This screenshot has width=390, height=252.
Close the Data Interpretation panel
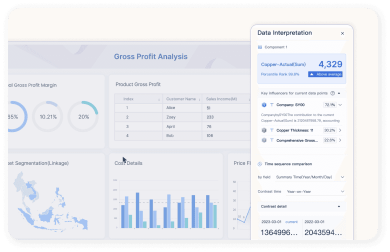coord(342,33)
